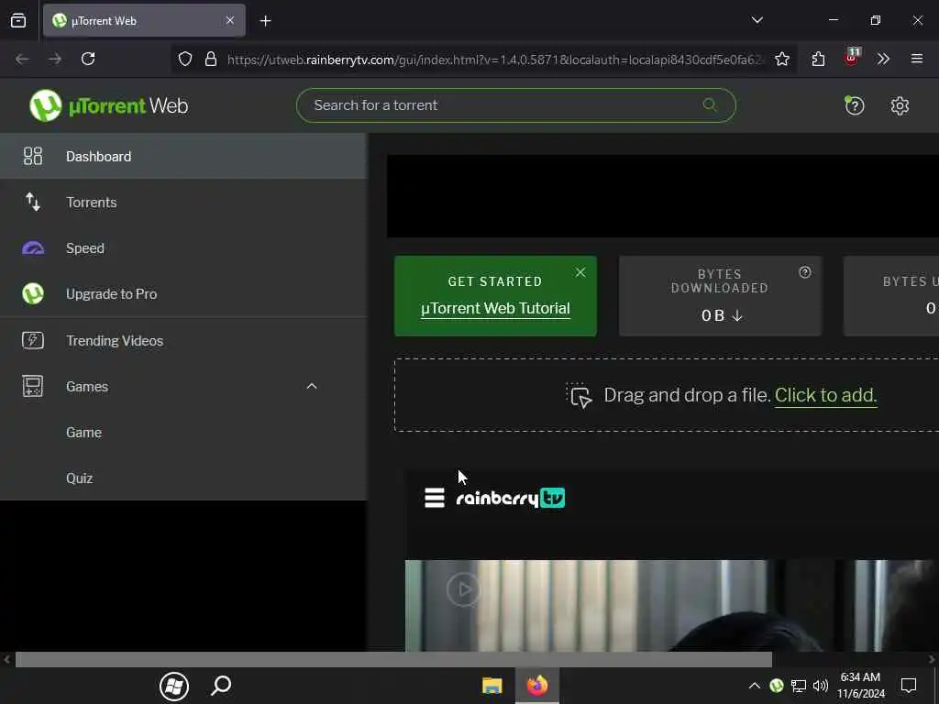The width and height of the screenshot is (939, 704).
Task: Collapse the Games submenu chevron
Action: click(312, 386)
